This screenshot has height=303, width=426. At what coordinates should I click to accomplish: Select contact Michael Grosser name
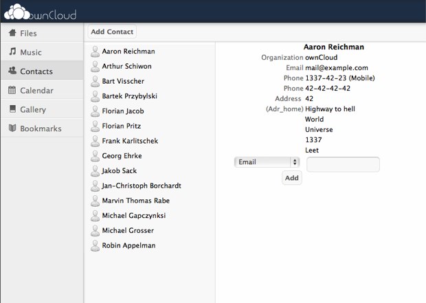[x=128, y=231]
